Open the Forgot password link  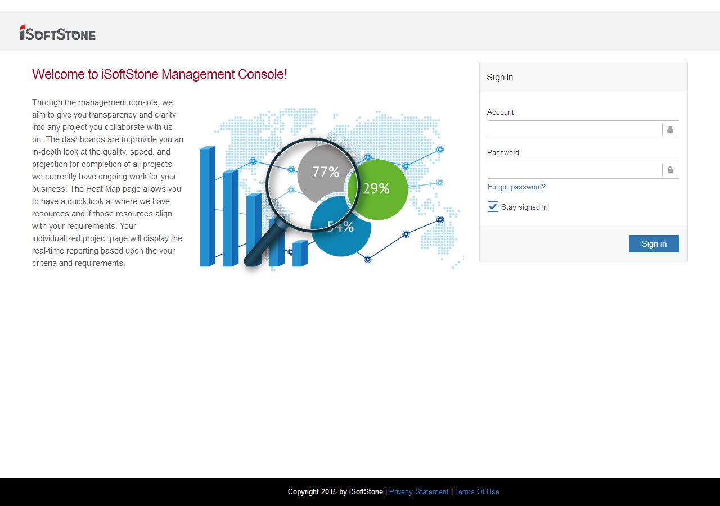tap(516, 187)
